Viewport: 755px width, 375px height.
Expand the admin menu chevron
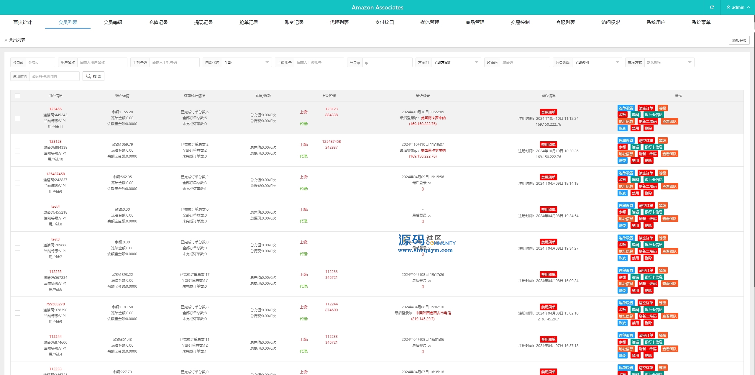[749, 7]
